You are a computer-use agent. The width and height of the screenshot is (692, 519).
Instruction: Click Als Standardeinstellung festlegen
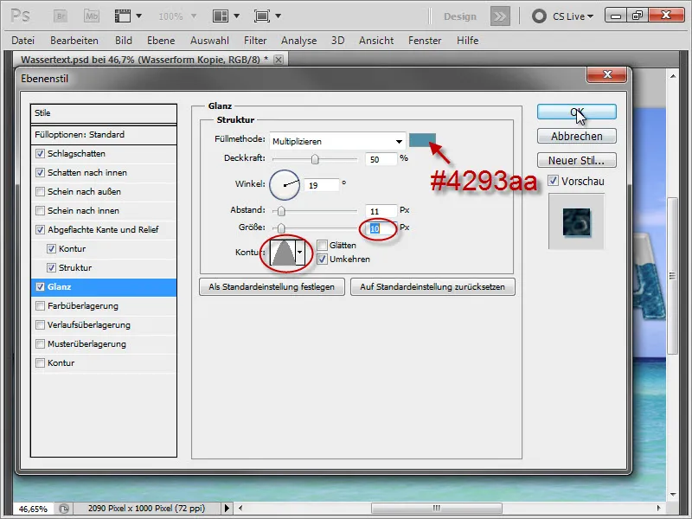[x=272, y=287]
